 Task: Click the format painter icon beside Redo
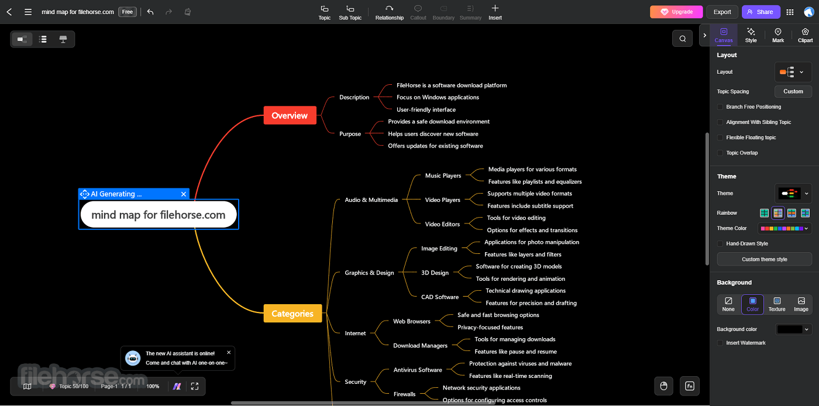(x=187, y=12)
